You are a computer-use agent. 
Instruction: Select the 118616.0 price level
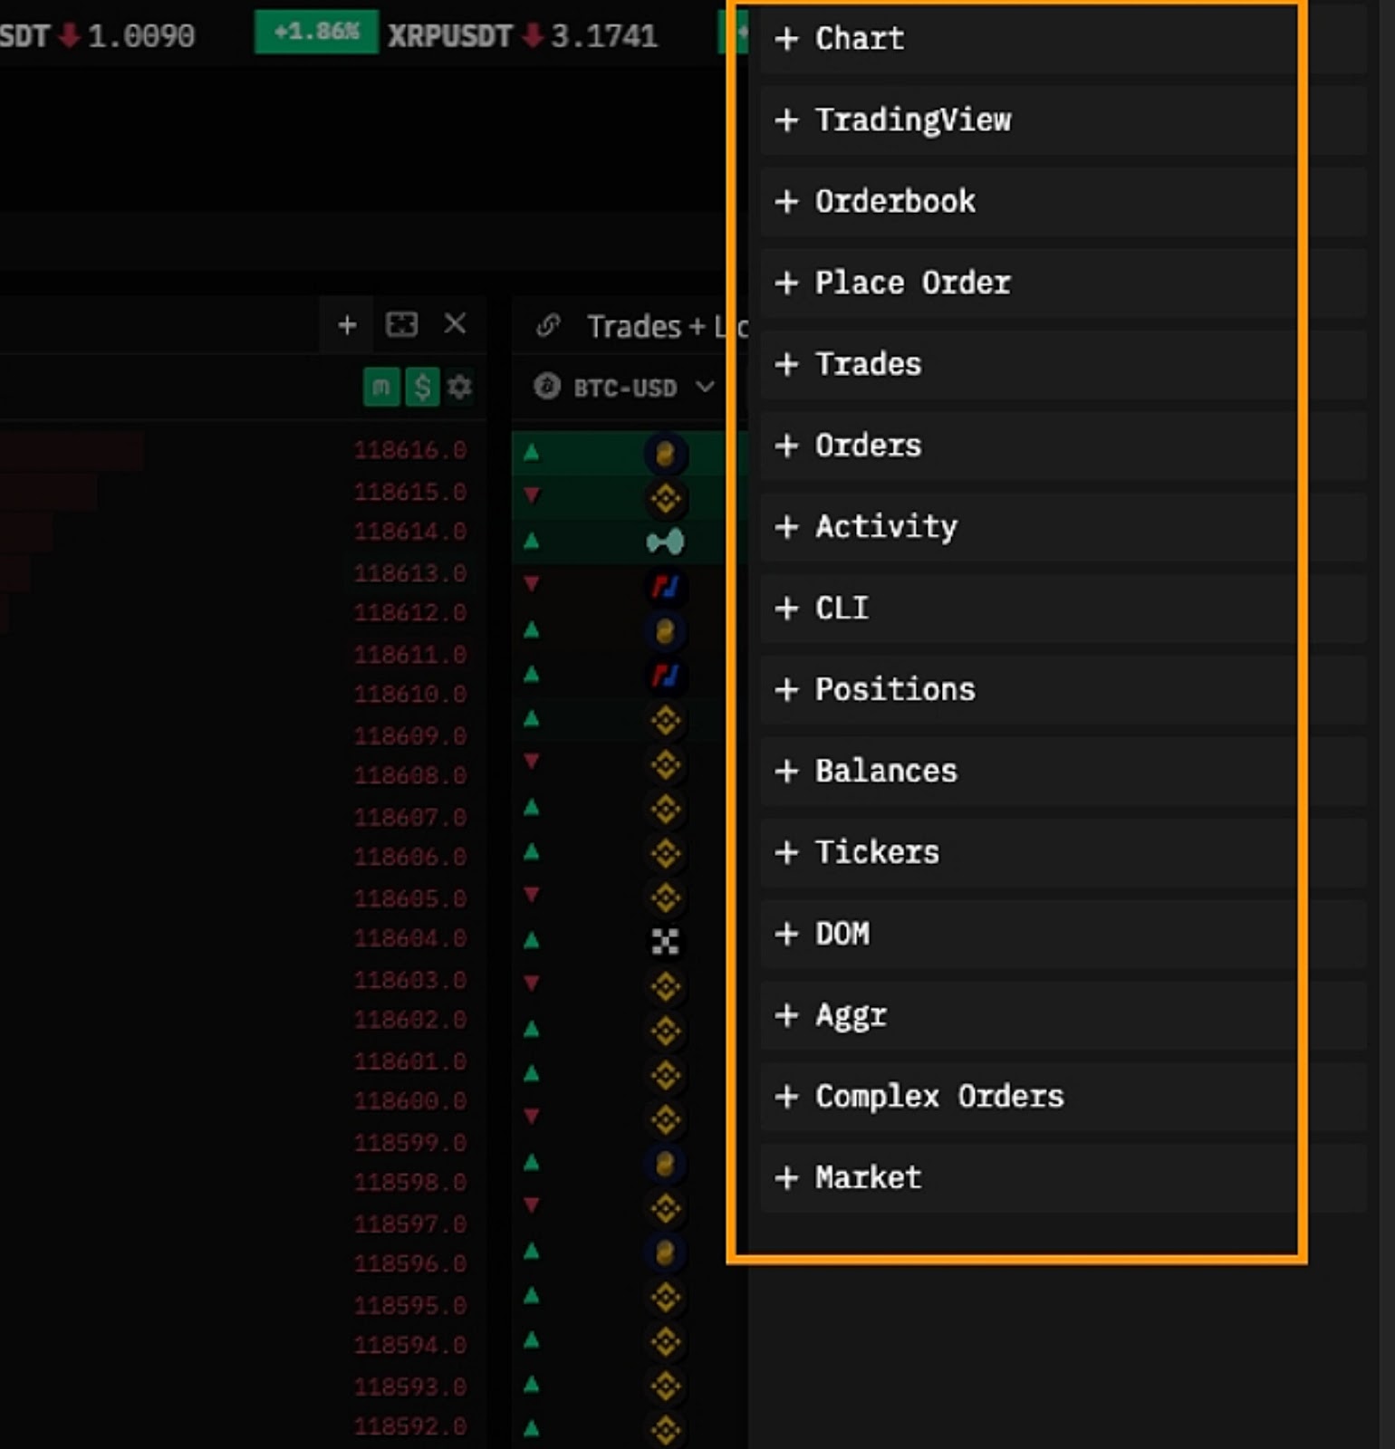410,450
